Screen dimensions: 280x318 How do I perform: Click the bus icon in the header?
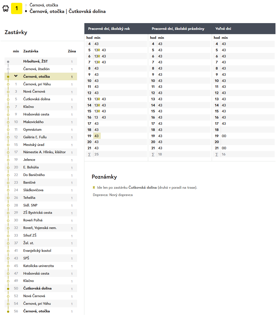pos(6,8)
